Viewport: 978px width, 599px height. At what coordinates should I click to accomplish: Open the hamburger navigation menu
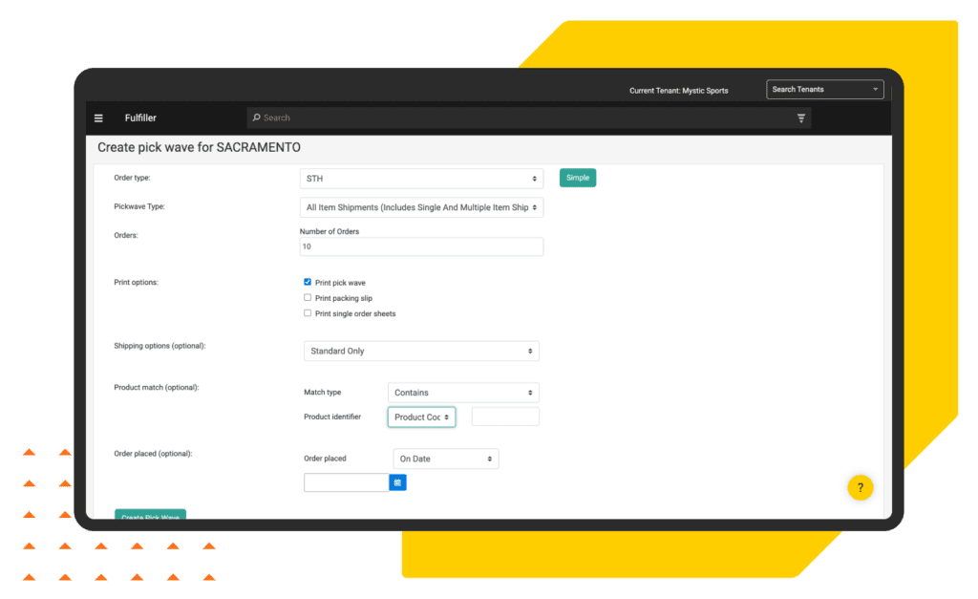[x=98, y=118]
